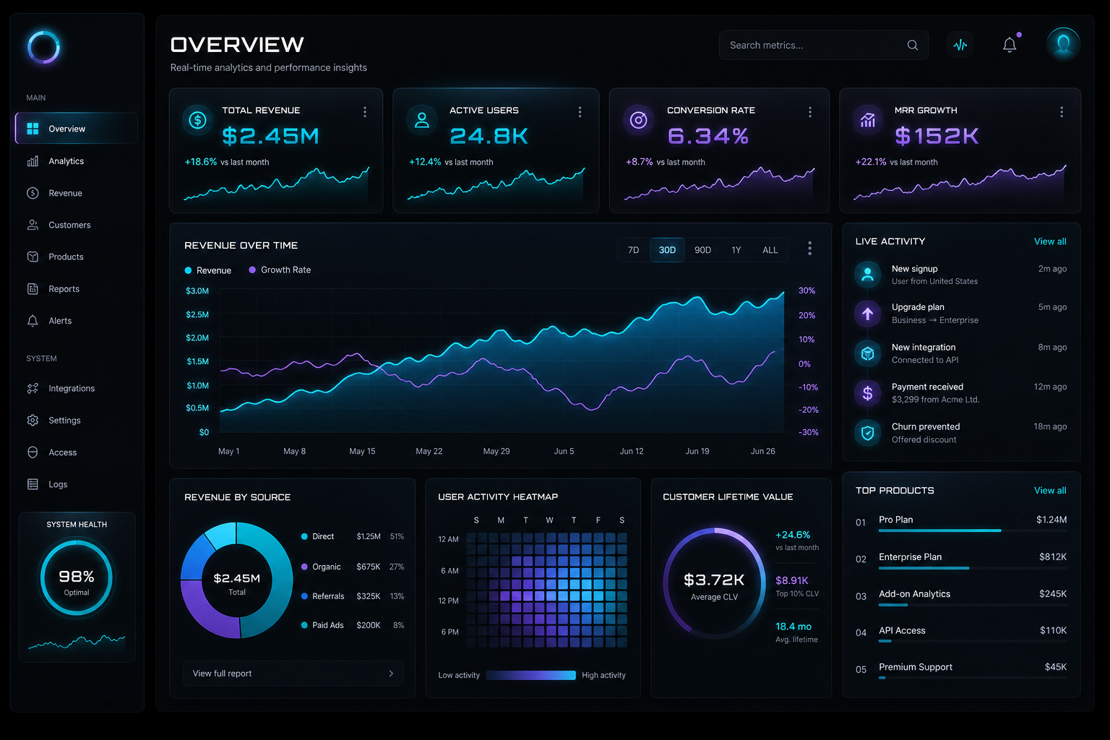The width and height of the screenshot is (1110, 740).
Task: Click the Pro Plan progress bar
Action: (973, 530)
